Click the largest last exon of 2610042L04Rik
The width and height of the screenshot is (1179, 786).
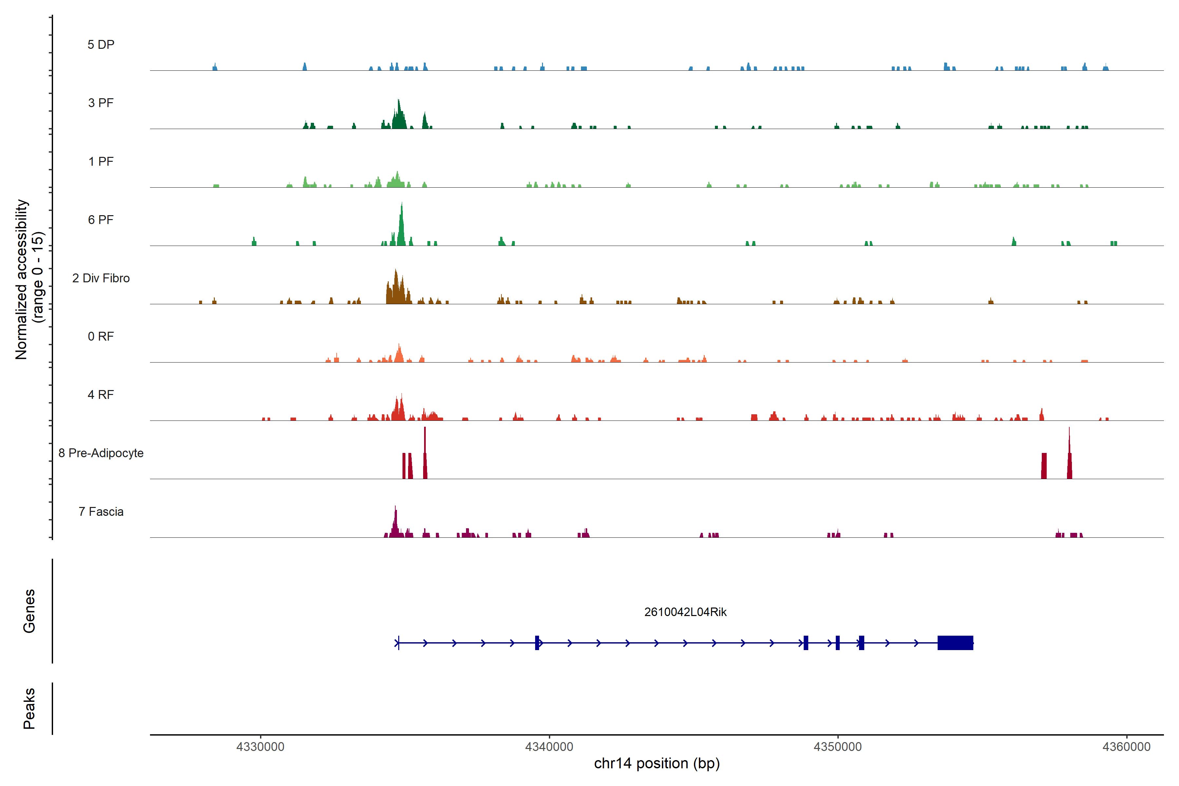955,643
